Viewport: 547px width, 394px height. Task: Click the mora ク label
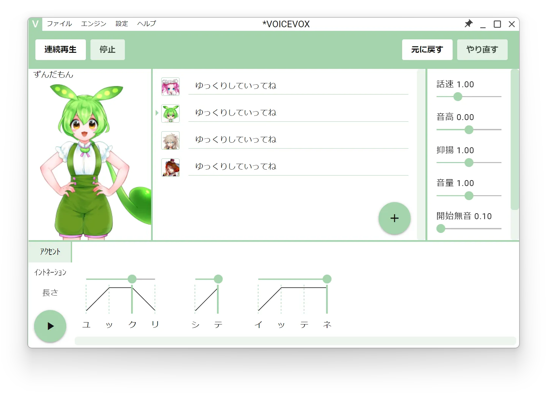pos(132,325)
